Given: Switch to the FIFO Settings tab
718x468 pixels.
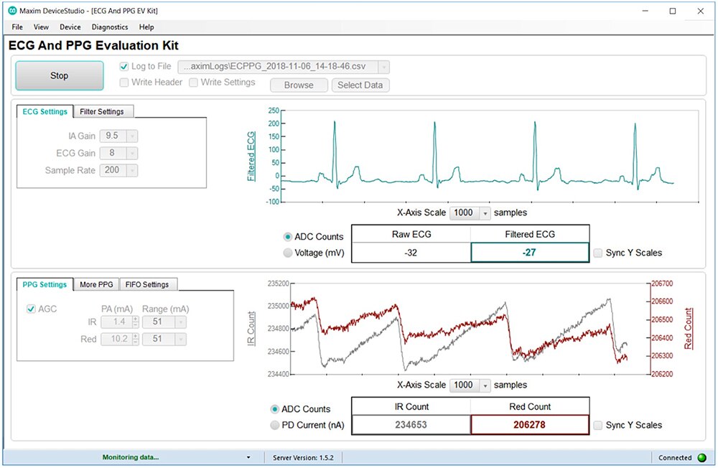Looking at the screenshot, I should [147, 284].
